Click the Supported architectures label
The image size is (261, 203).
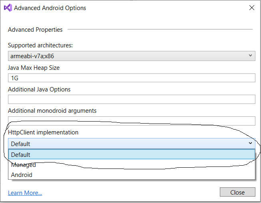pos(40,45)
